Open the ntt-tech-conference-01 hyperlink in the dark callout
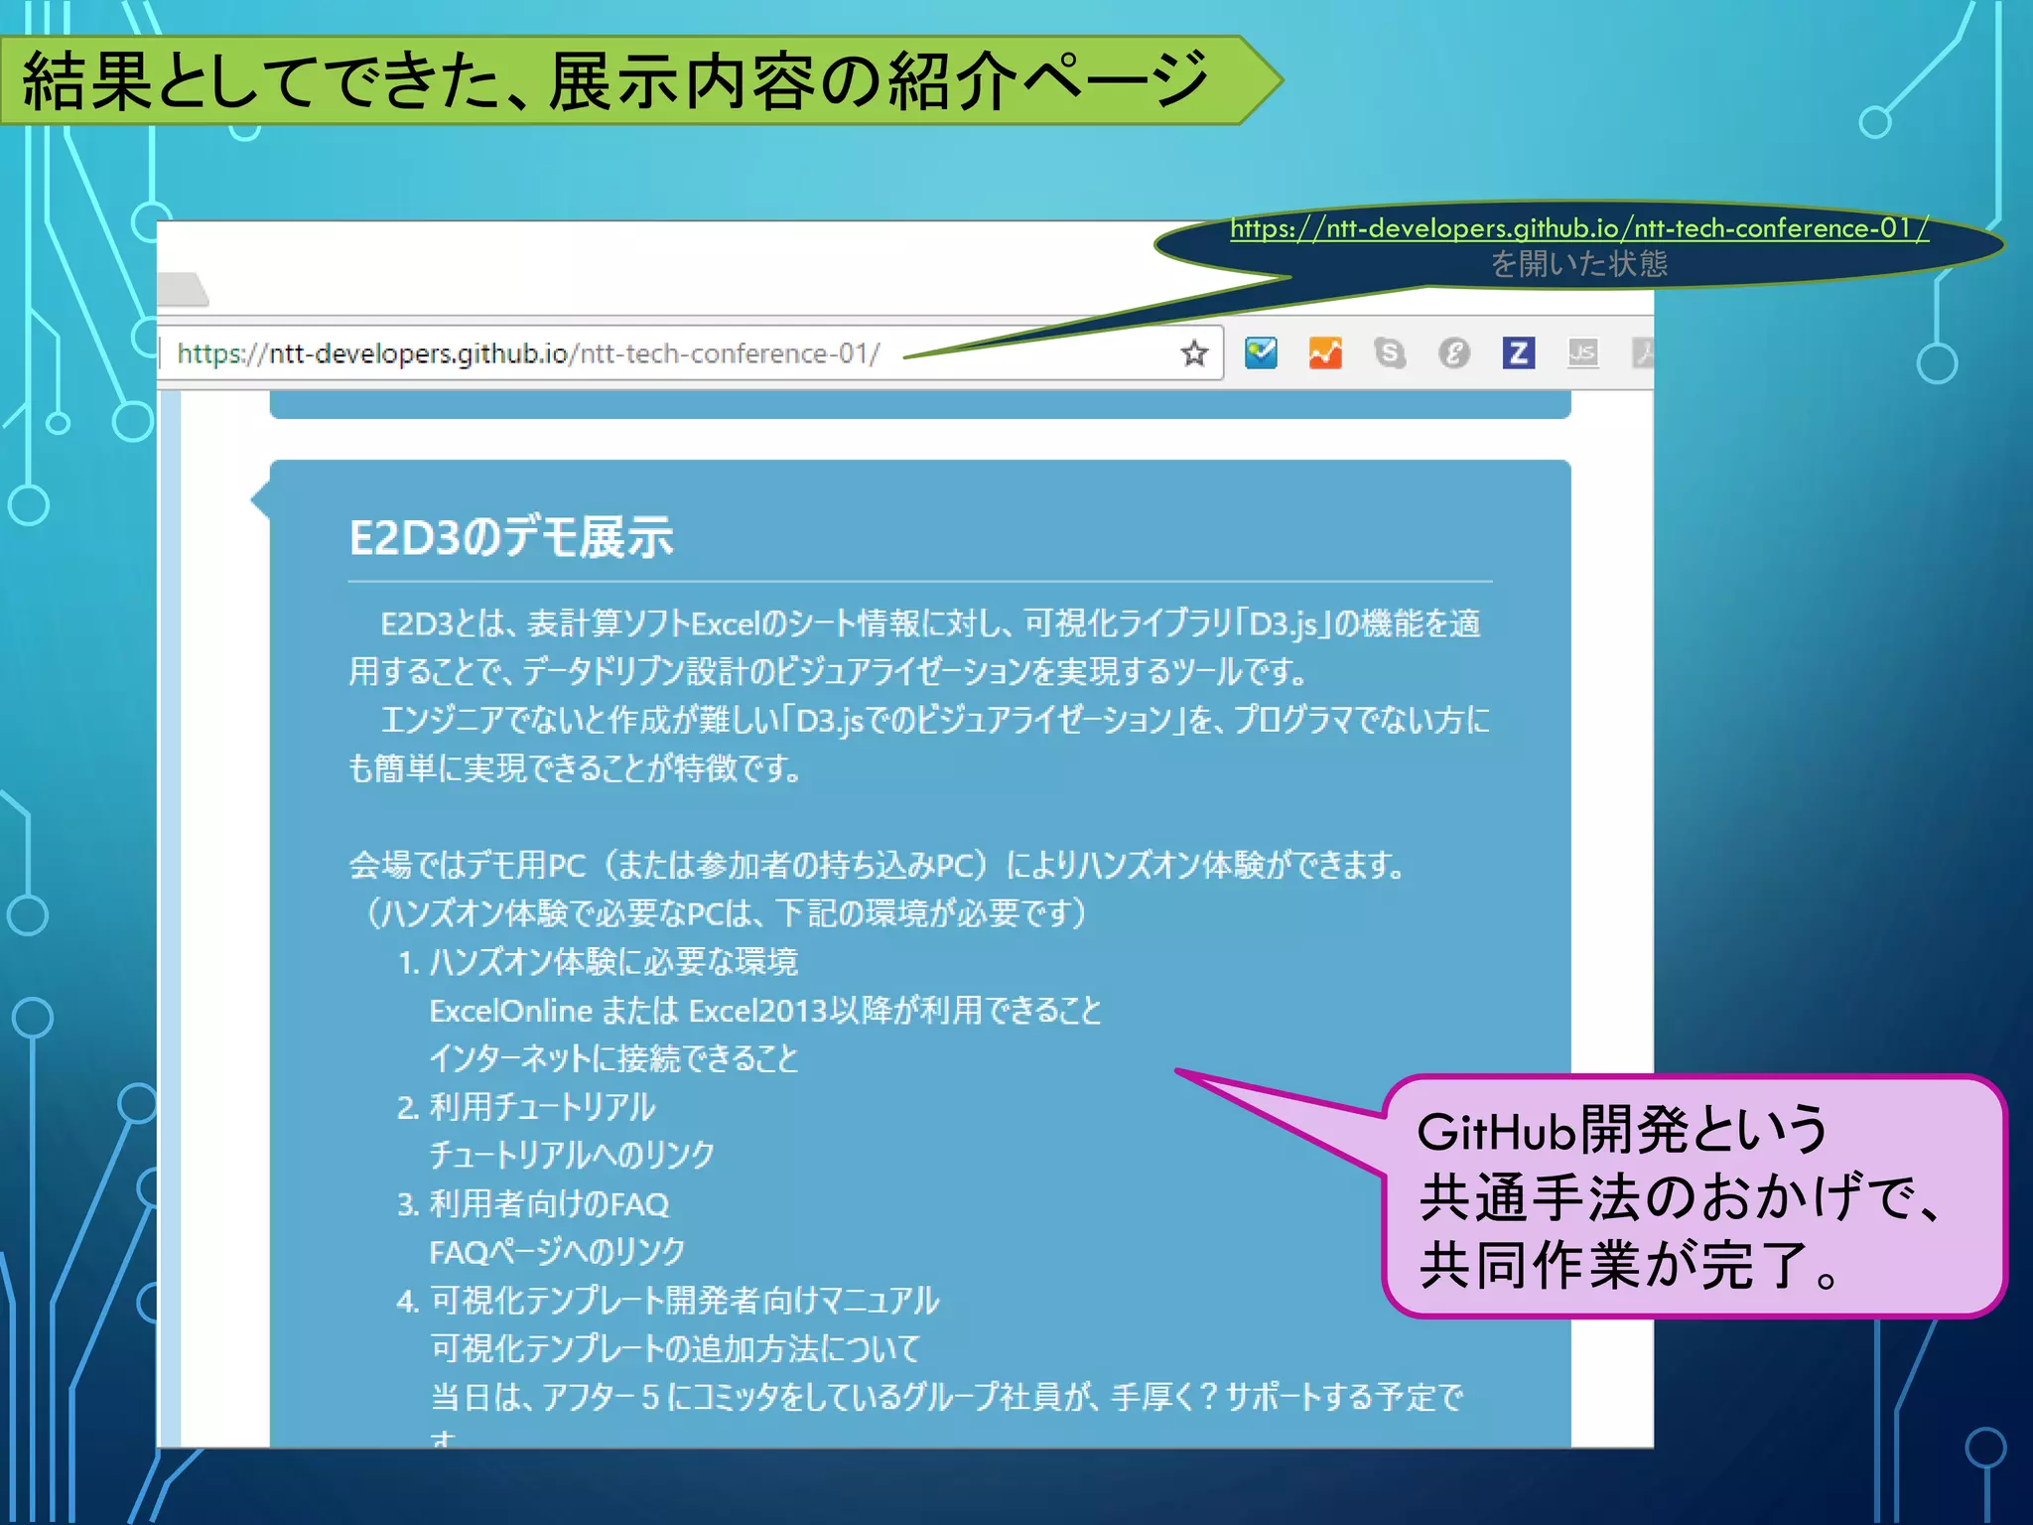This screenshot has width=2033, height=1525. click(1579, 228)
